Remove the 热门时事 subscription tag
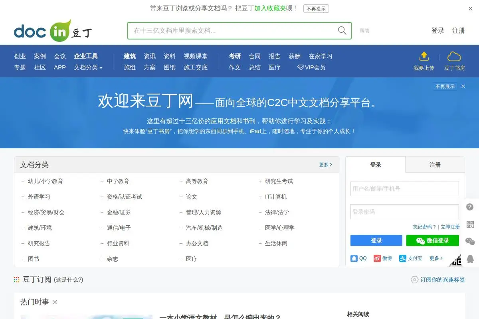This screenshot has width=479, height=319. coord(55,302)
